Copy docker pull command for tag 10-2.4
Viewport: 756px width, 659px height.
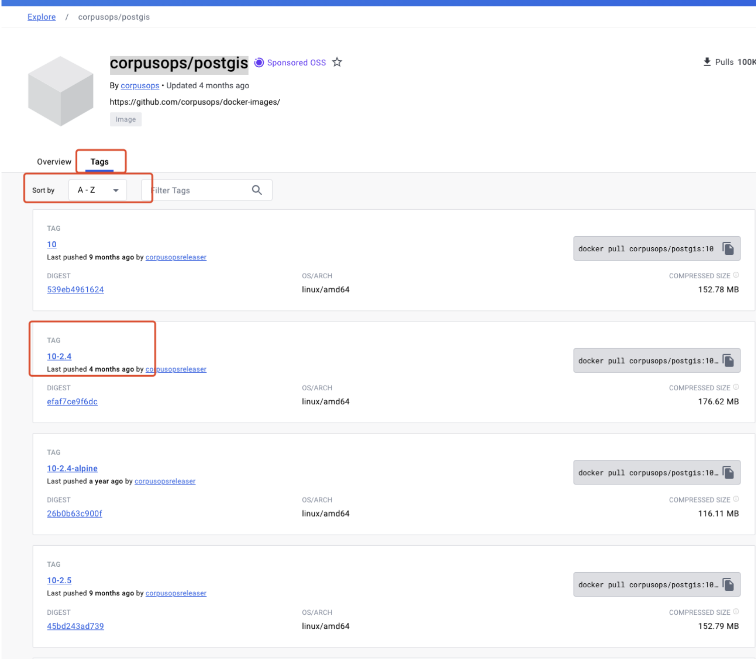pyautogui.click(x=728, y=360)
